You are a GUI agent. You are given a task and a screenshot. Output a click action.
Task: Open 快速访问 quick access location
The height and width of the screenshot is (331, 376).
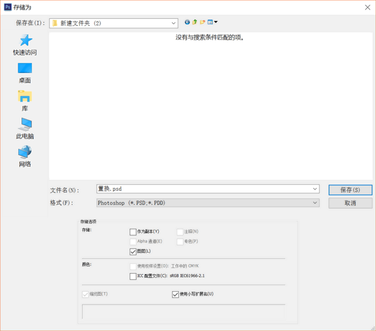(x=25, y=45)
